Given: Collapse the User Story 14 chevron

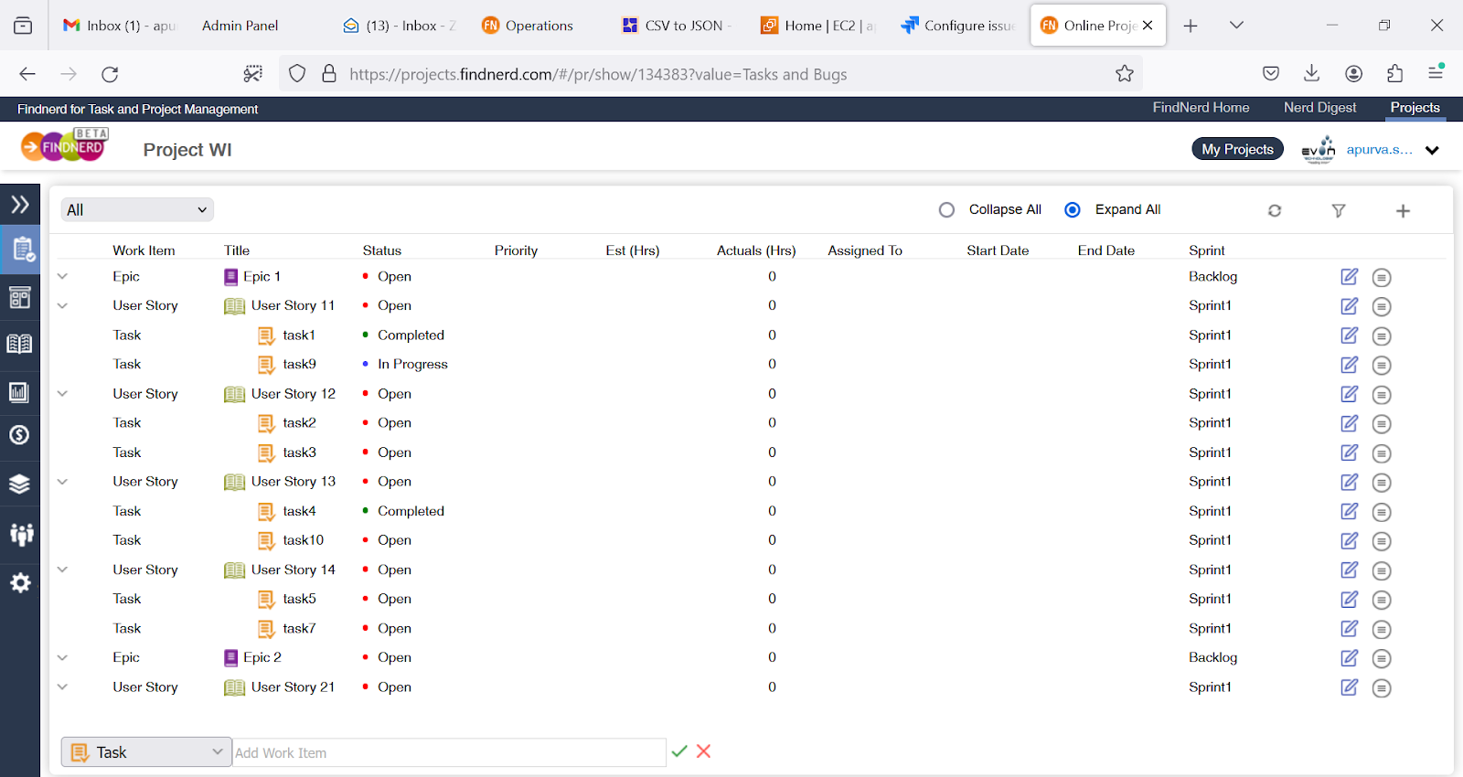Looking at the screenshot, I should (x=62, y=569).
